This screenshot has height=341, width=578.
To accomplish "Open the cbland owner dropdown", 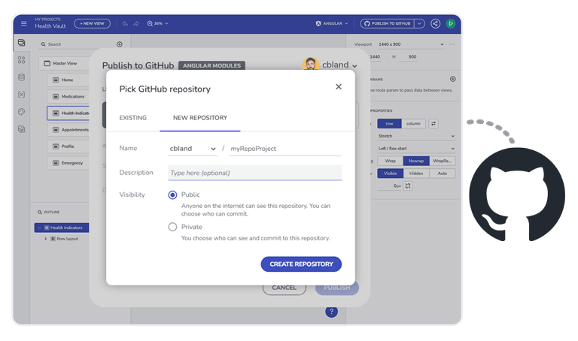I will tap(193, 149).
